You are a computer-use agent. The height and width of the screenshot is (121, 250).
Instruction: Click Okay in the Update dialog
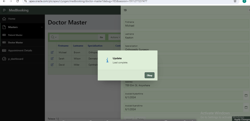coord(149,75)
